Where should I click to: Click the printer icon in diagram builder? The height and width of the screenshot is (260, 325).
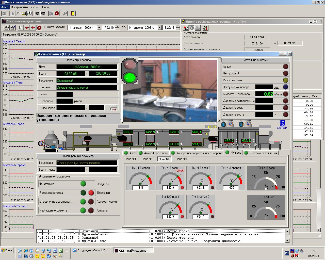[7, 28]
